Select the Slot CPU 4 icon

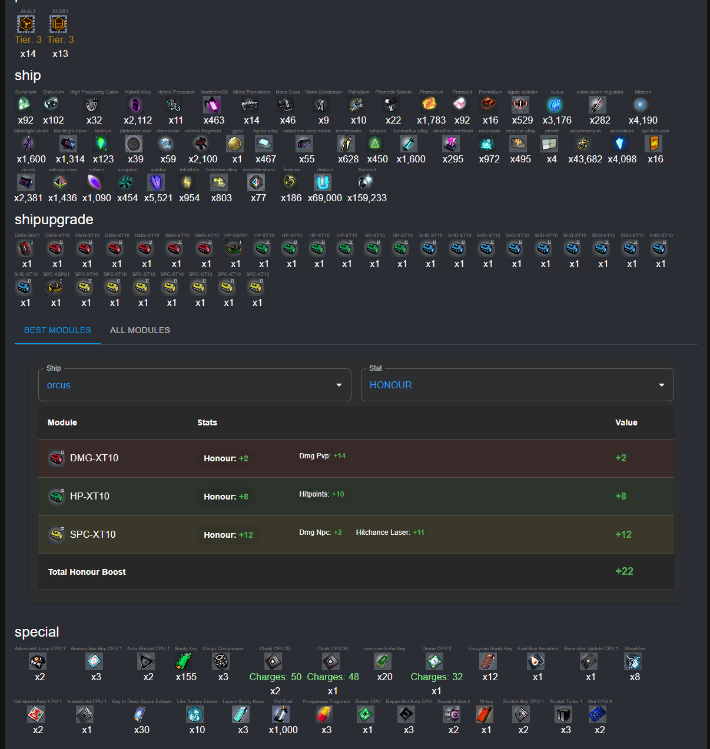(x=598, y=714)
